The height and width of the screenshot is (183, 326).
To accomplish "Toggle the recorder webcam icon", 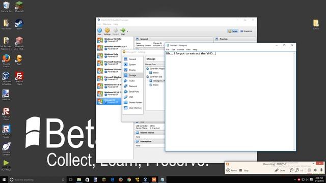I will pyautogui.click(x=309, y=170).
